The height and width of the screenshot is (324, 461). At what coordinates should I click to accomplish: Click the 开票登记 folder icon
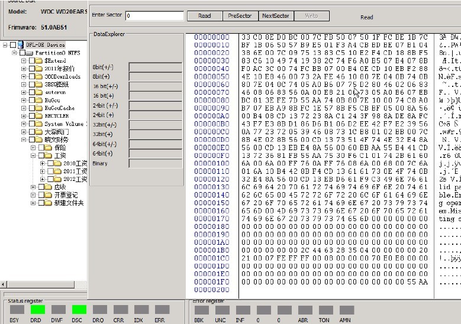[x=49, y=195]
